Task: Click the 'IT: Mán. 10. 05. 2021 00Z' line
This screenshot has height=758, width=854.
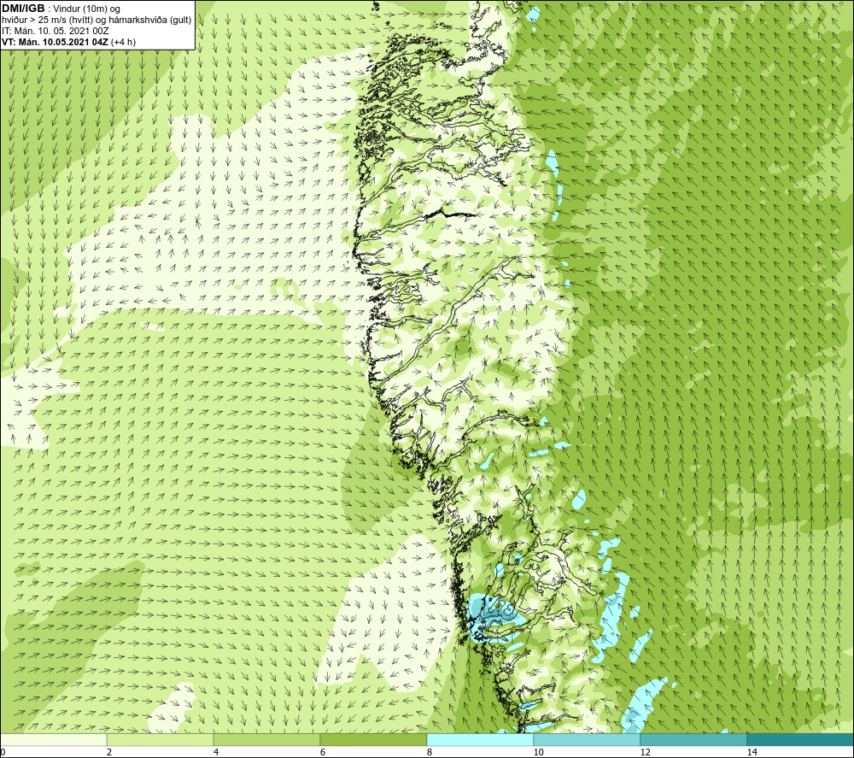Action: pos(55,31)
